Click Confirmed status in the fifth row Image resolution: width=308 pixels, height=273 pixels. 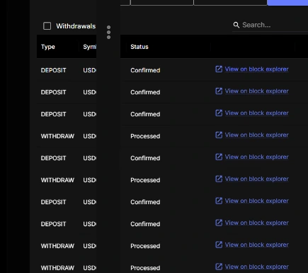tap(145, 158)
